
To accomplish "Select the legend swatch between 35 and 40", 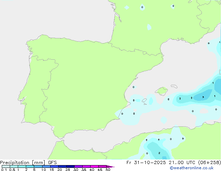I will (x=86, y=166).
